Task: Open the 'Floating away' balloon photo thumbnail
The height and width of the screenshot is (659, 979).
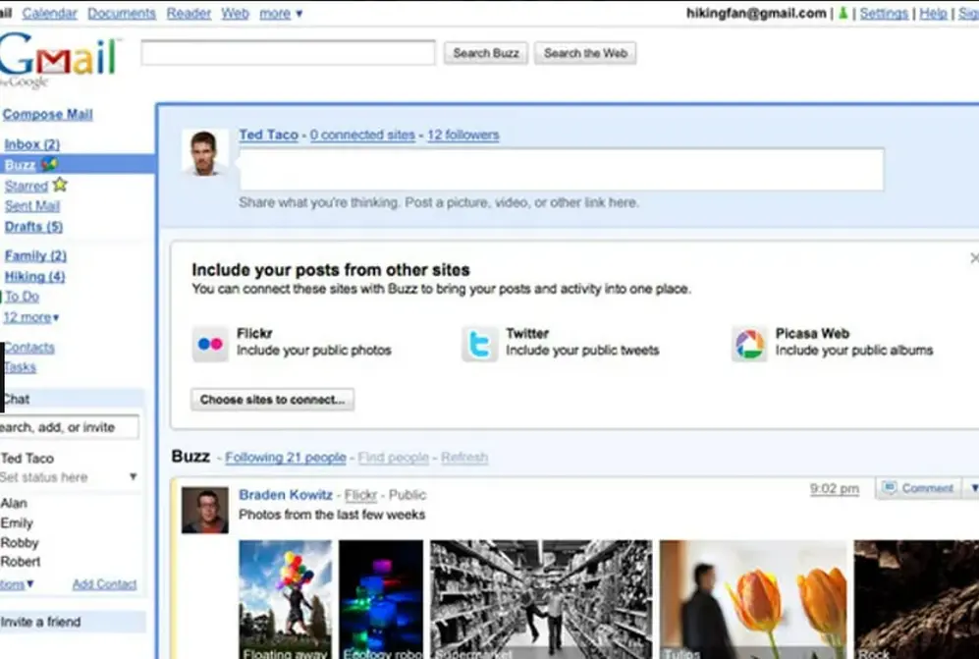Action: click(x=286, y=600)
